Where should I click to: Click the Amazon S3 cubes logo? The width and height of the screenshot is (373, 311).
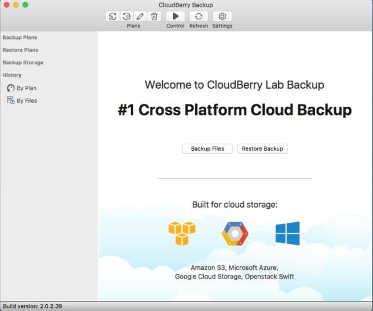(182, 234)
